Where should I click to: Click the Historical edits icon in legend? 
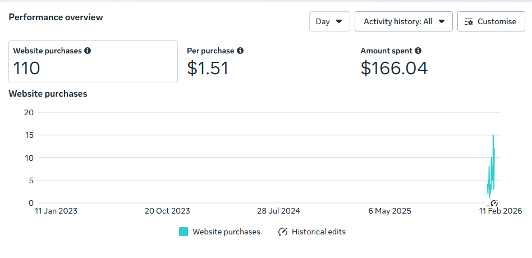pyautogui.click(x=283, y=232)
